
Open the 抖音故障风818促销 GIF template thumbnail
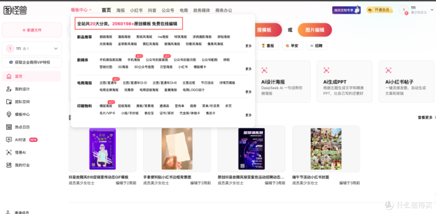coord(102,149)
